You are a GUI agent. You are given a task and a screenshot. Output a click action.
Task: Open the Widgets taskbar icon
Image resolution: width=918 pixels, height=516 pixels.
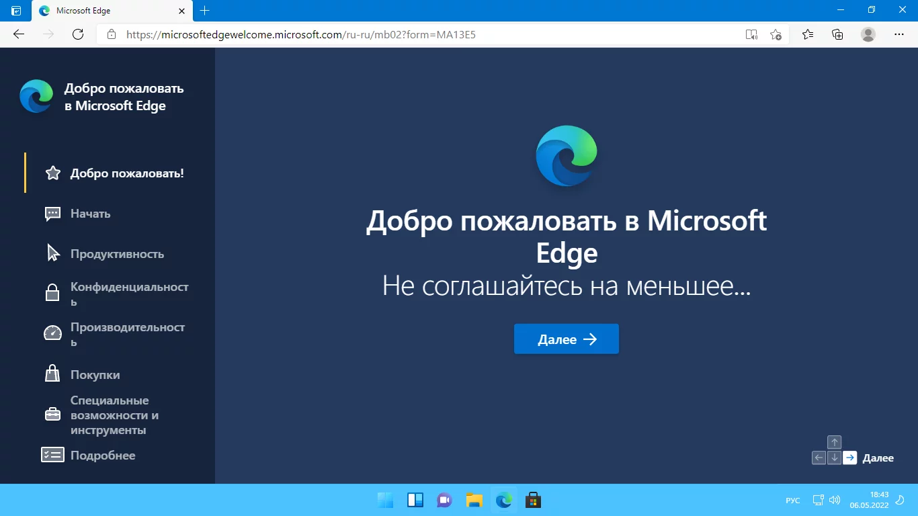(x=415, y=500)
